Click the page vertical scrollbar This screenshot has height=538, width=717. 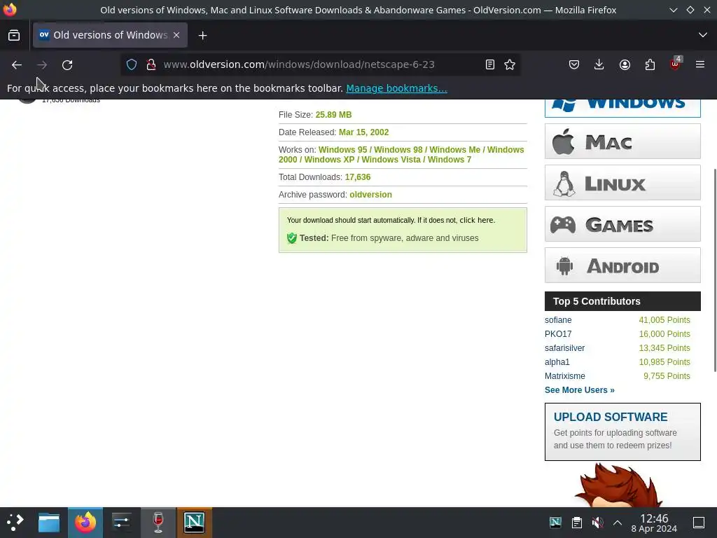(714, 270)
